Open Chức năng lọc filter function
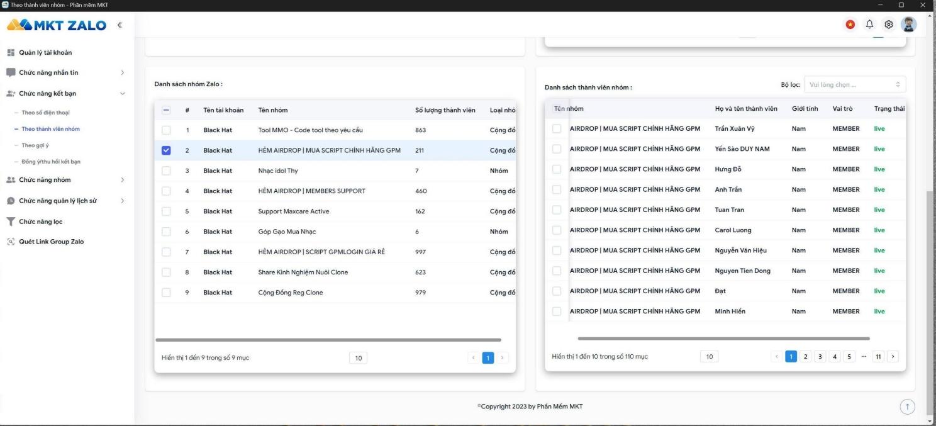Viewport: 936px width, 426px height. (40, 221)
